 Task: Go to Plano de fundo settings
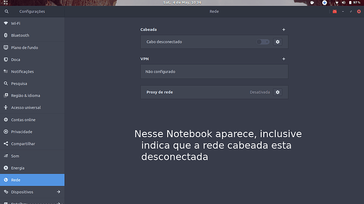tap(32, 47)
